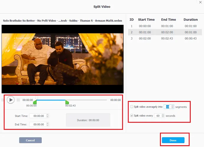Click the current time 00:00:00 beside play

tap(28, 100)
